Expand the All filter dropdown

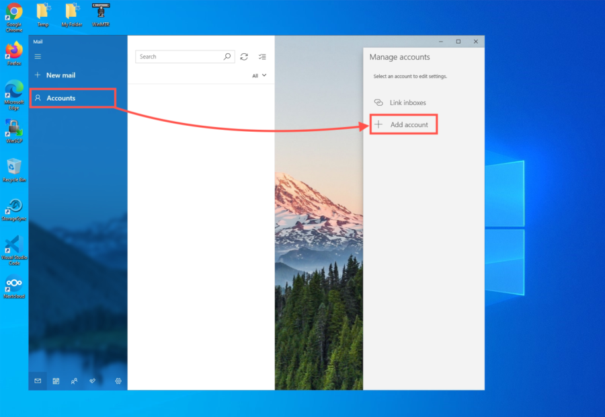259,75
